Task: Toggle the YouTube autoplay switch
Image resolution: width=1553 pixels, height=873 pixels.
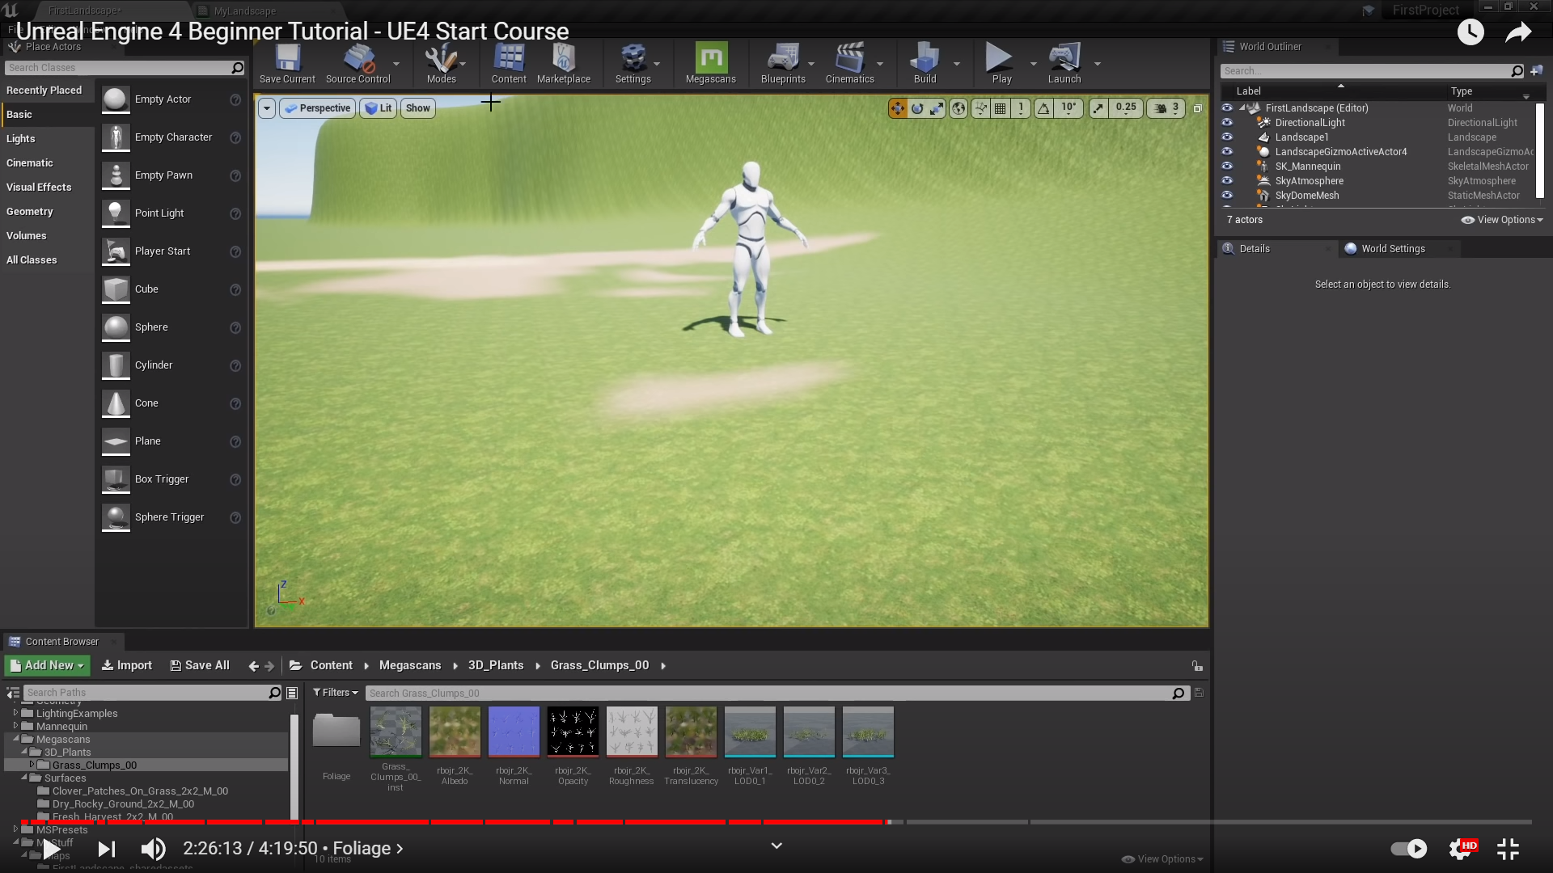Action: click(x=1408, y=849)
